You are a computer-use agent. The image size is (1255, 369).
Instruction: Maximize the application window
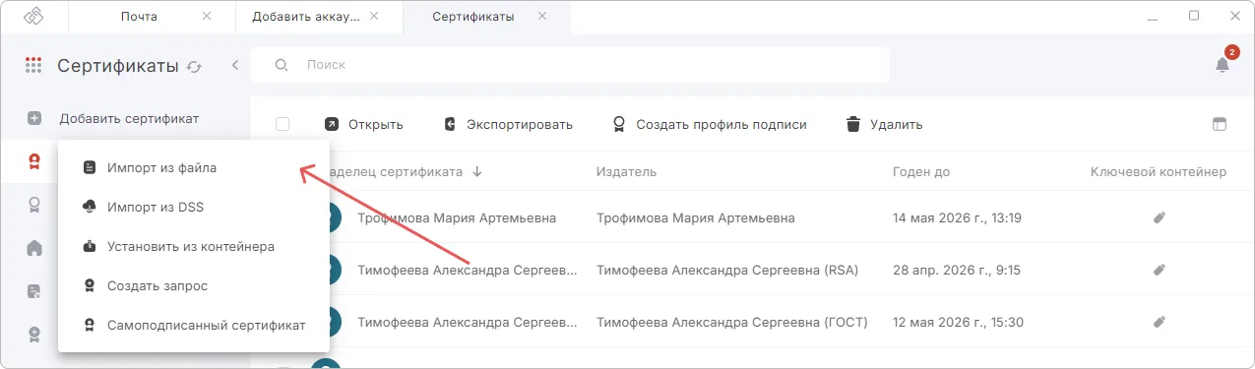pyautogui.click(x=1194, y=16)
